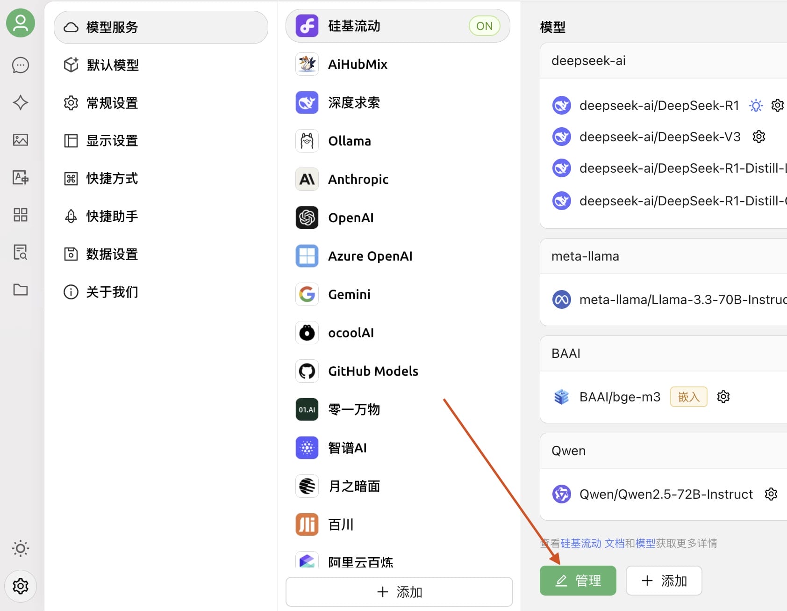Image resolution: width=787 pixels, height=611 pixels.
Task: Open settings gear for Qwen2.5-72B-Instruct
Action: pos(771,494)
